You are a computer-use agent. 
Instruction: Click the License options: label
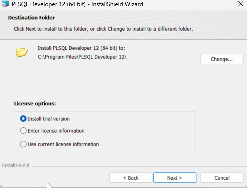pos(35,104)
